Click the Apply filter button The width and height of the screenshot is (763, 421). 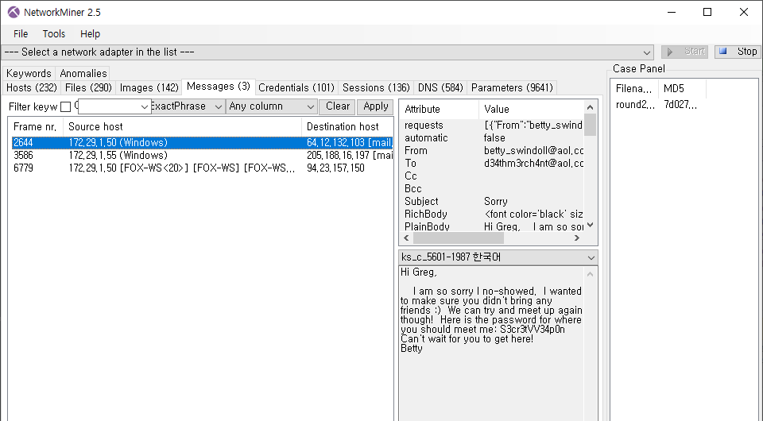tap(376, 106)
